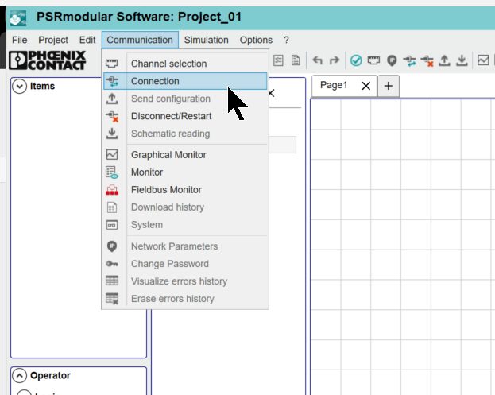This screenshot has height=395, width=495.
Task: Click the connect toolbar icon
Action: tap(409, 60)
